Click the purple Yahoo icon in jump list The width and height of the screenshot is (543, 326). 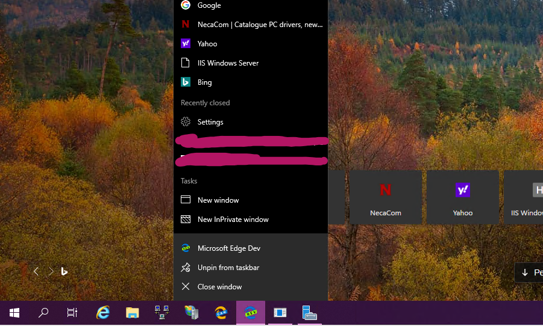pos(186,43)
